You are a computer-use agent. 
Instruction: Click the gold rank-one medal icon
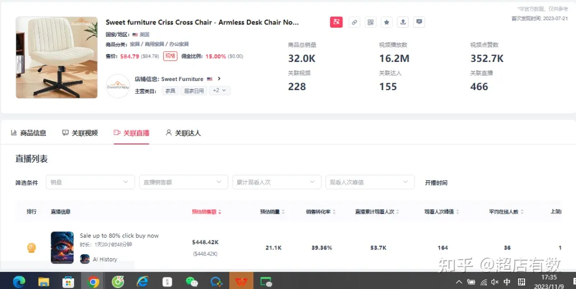click(31, 248)
